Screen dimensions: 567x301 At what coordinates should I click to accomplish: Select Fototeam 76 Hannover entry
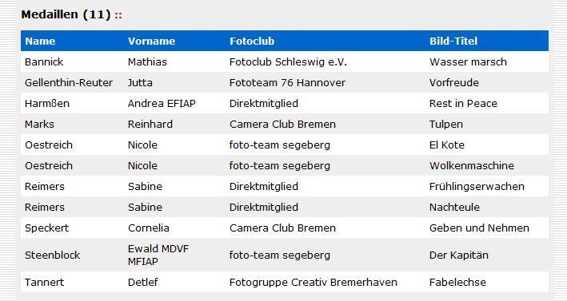click(x=287, y=83)
